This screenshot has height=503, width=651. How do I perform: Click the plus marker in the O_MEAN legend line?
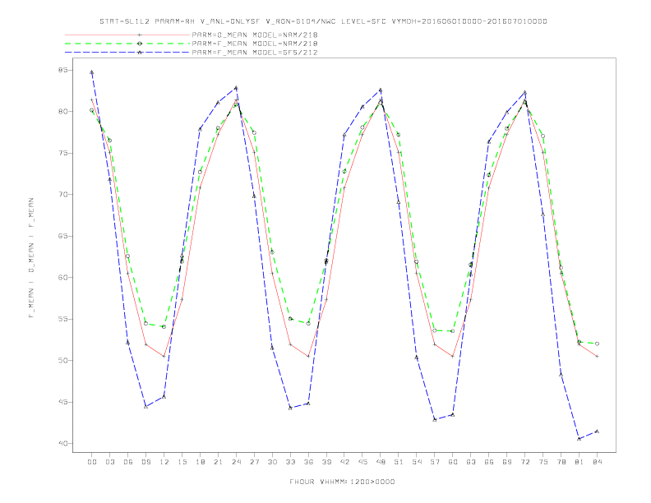(140, 35)
